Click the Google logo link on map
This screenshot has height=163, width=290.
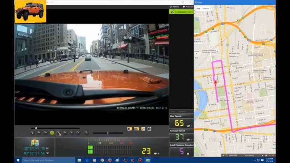200,155
